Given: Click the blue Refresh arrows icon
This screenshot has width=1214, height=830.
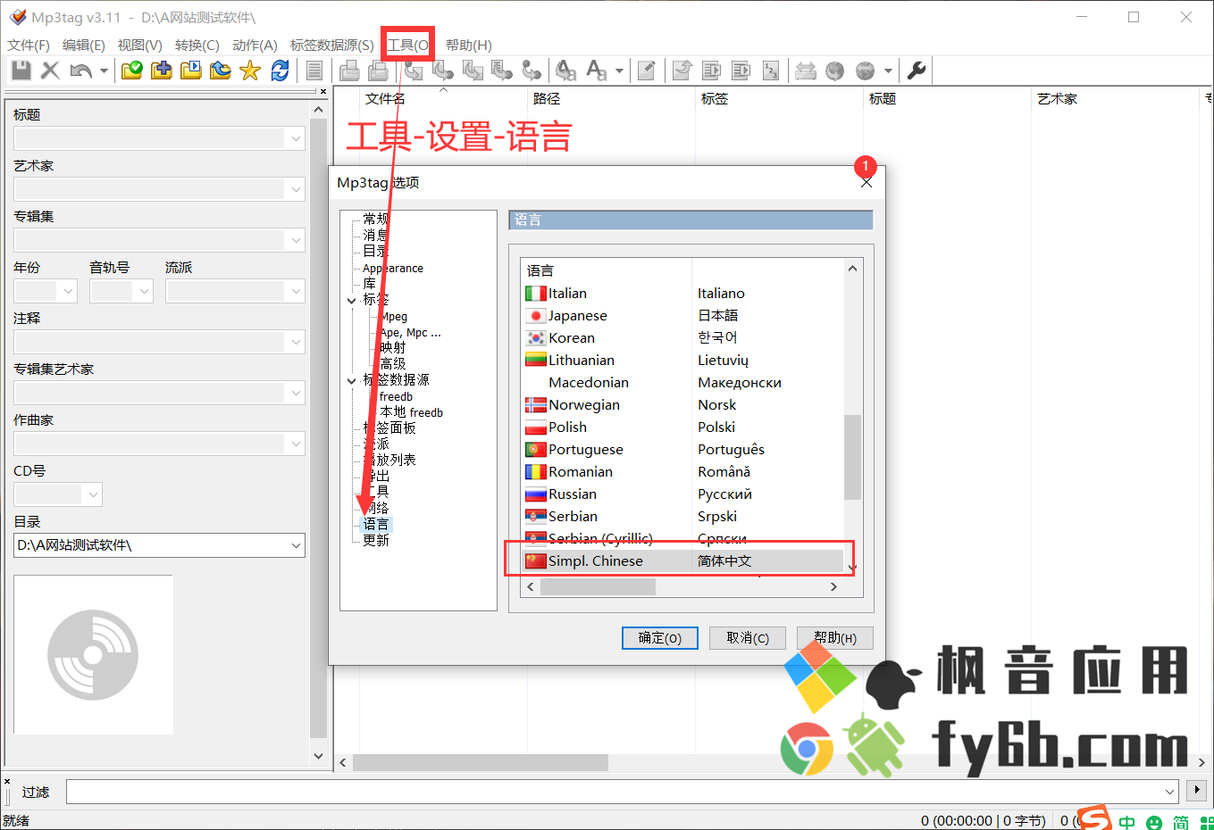Looking at the screenshot, I should tap(280, 71).
